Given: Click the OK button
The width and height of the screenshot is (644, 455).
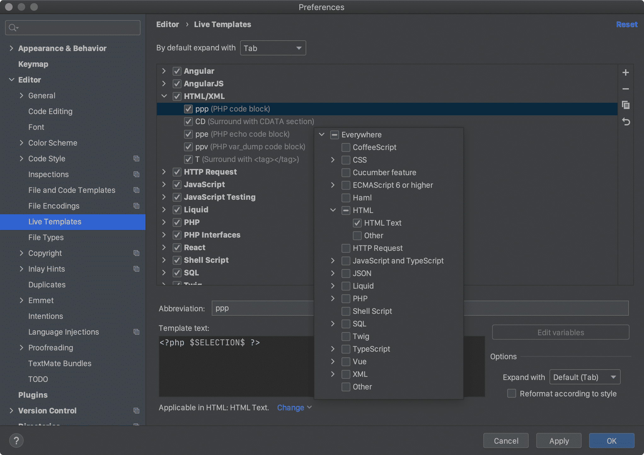Looking at the screenshot, I should pos(612,441).
